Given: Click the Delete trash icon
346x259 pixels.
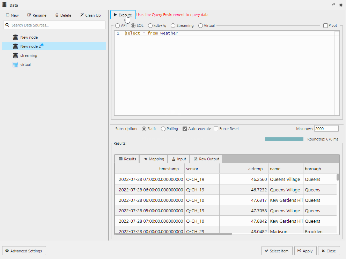Looking at the screenshot, I should point(57,15).
